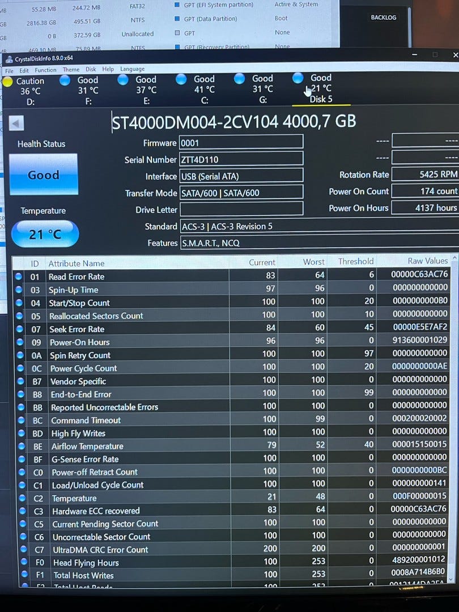
Task: Click the attribute list scroll up arrow
Action: point(454,259)
